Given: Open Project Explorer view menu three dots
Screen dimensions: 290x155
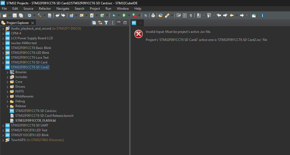Looking at the screenshot, I should 112,23.
